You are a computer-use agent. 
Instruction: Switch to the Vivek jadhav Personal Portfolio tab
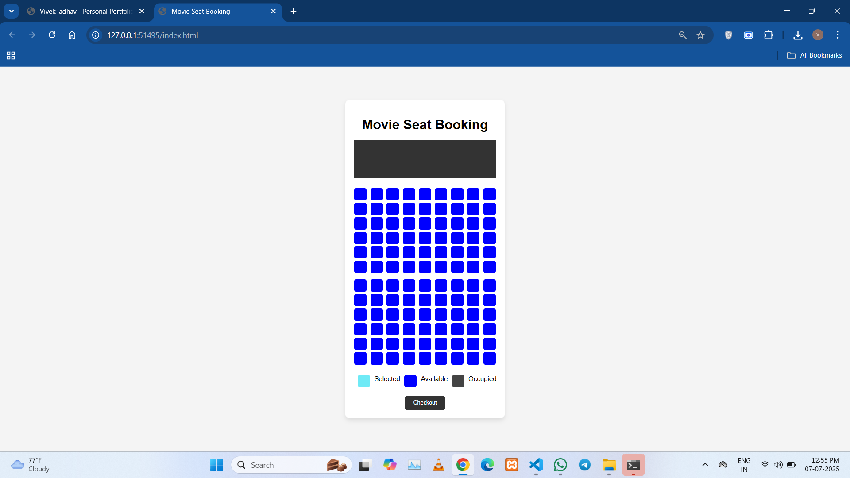(x=84, y=11)
